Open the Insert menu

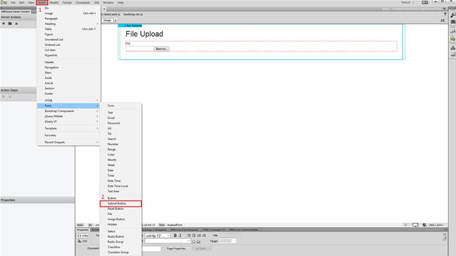42,3
